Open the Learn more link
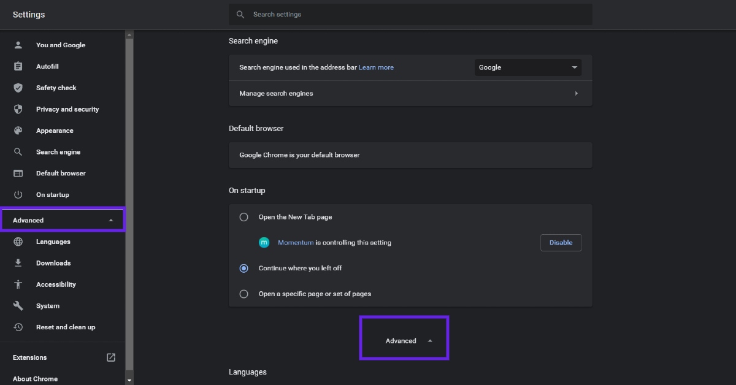 (x=376, y=67)
